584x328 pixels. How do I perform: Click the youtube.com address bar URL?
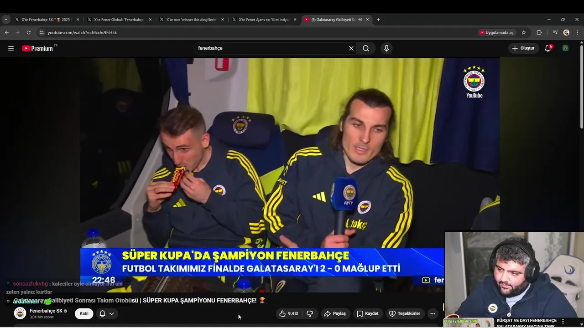coord(82,33)
